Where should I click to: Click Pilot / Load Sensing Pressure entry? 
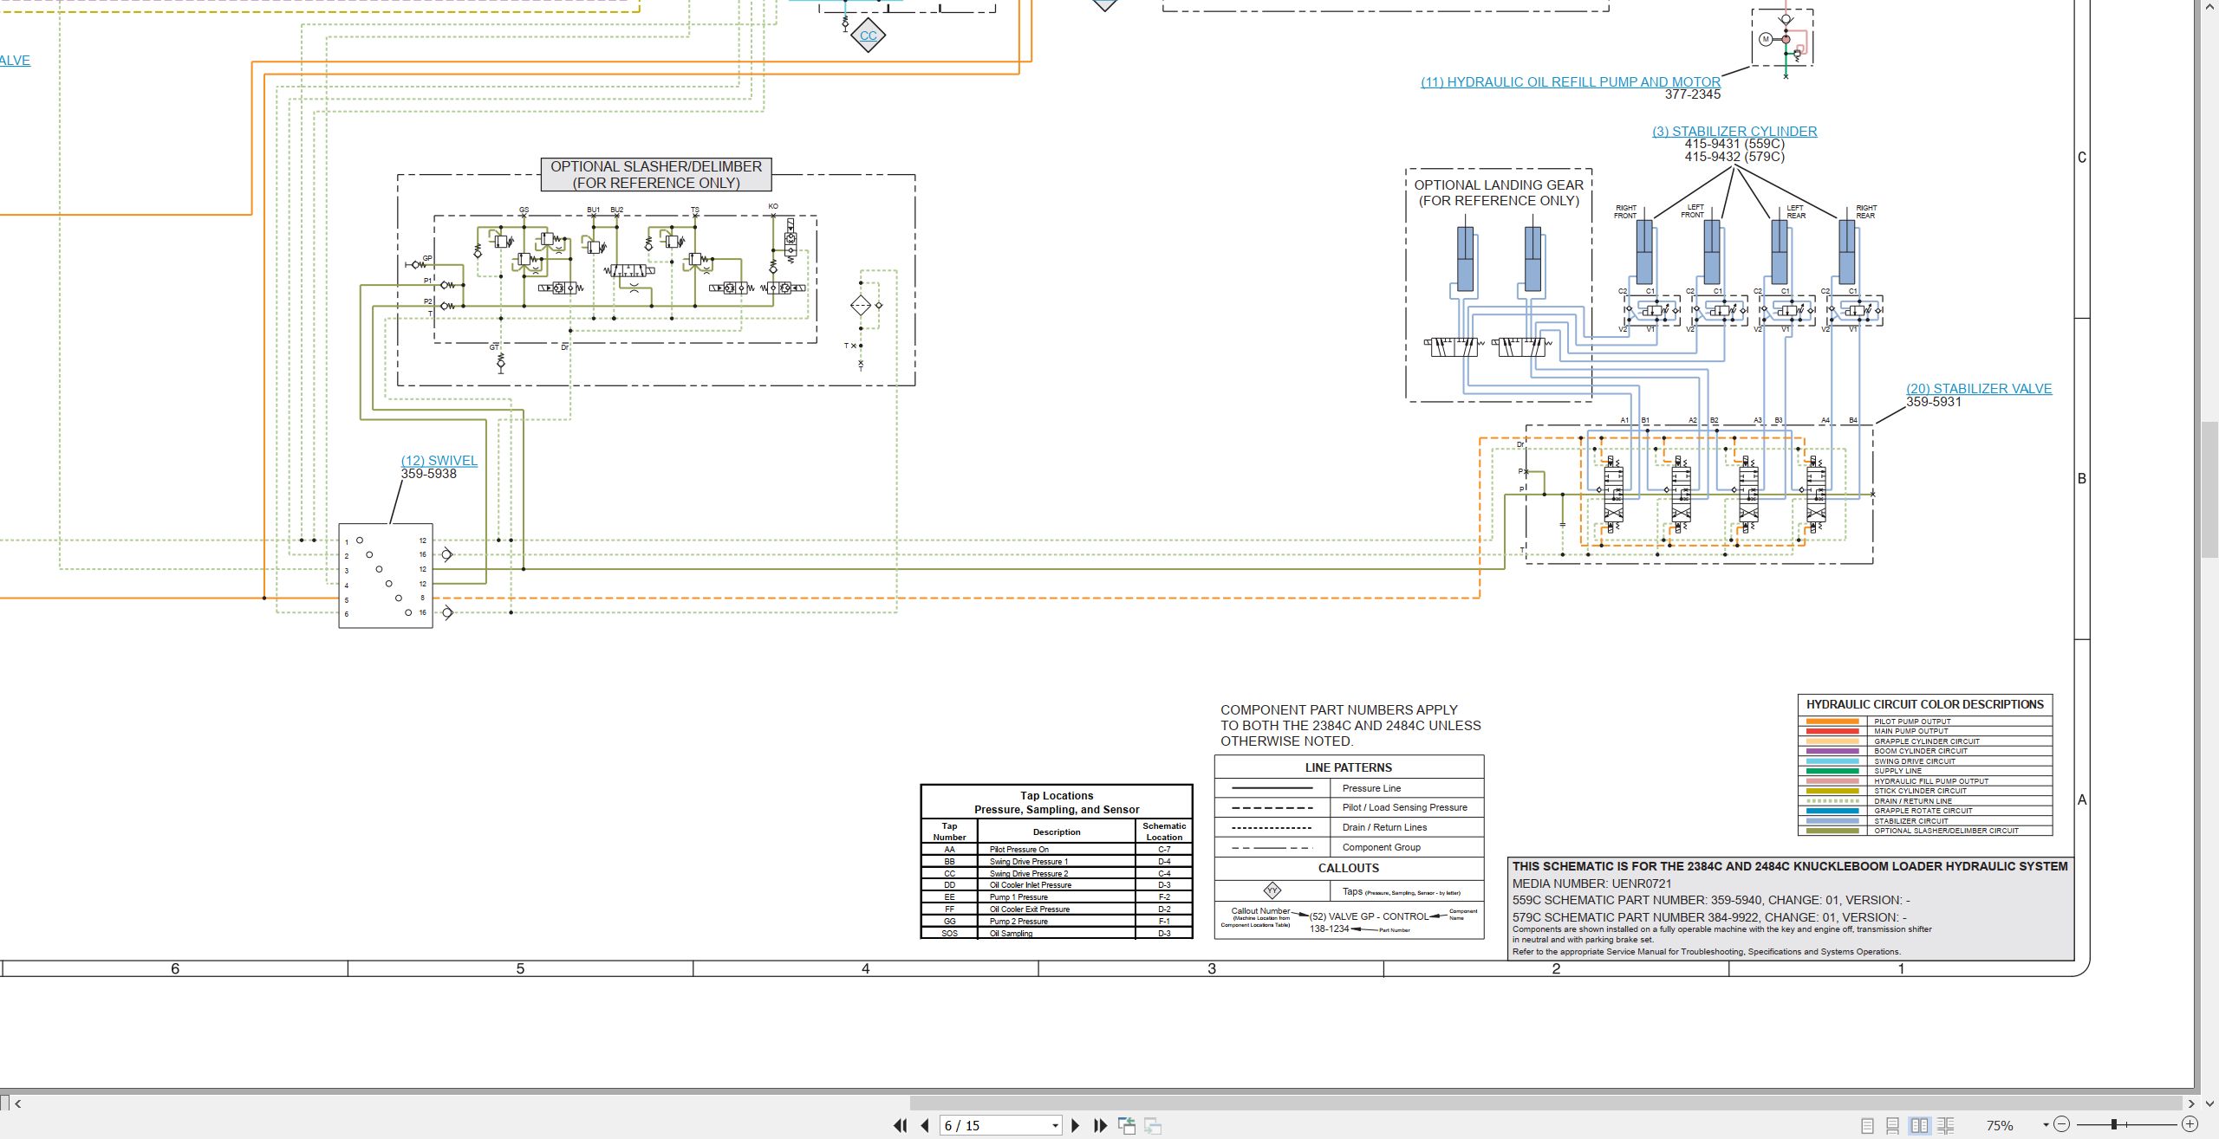pyautogui.click(x=1349, y=807)
